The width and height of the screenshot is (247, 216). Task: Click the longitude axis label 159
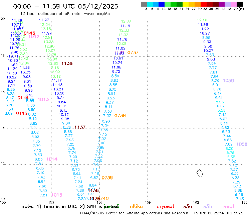(148, 202)
